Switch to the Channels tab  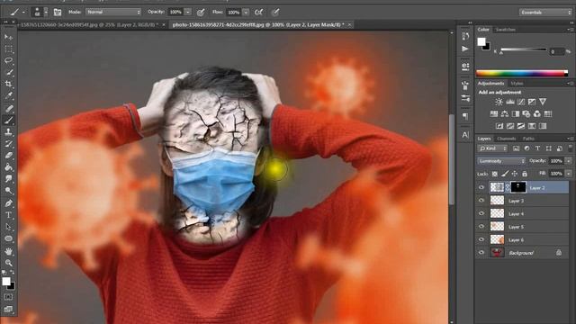tap(507, 139)
